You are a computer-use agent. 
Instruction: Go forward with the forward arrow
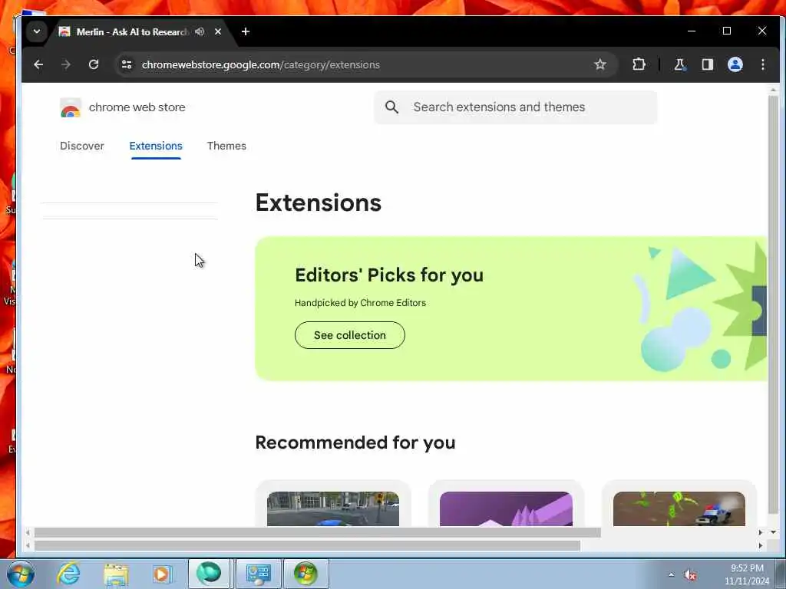[66, 64]
